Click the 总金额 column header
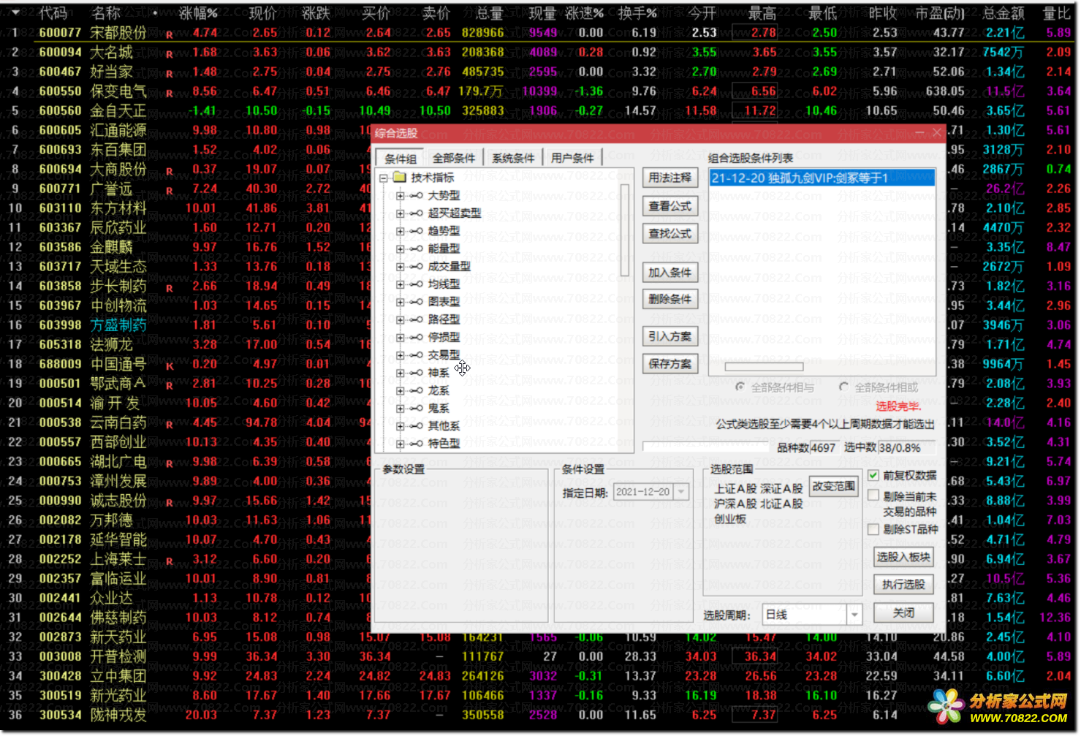 coord(1004,13)
